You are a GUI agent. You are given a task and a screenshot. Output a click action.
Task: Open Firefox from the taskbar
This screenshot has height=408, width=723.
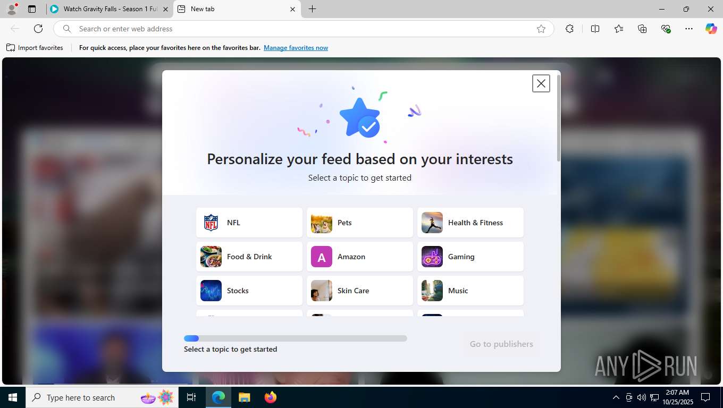tap(271, 397)
